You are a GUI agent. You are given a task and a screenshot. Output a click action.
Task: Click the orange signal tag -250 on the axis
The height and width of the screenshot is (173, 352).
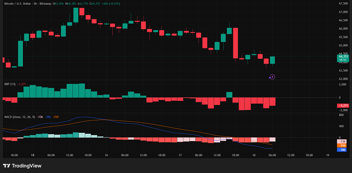342,146
